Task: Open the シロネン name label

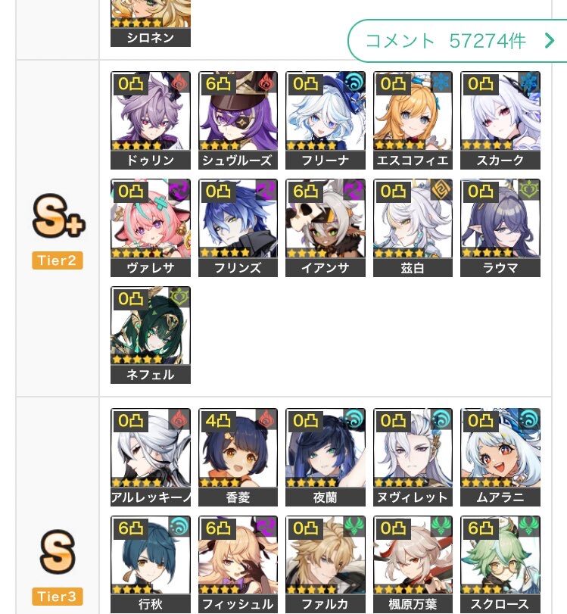Action: pos(151,38)
